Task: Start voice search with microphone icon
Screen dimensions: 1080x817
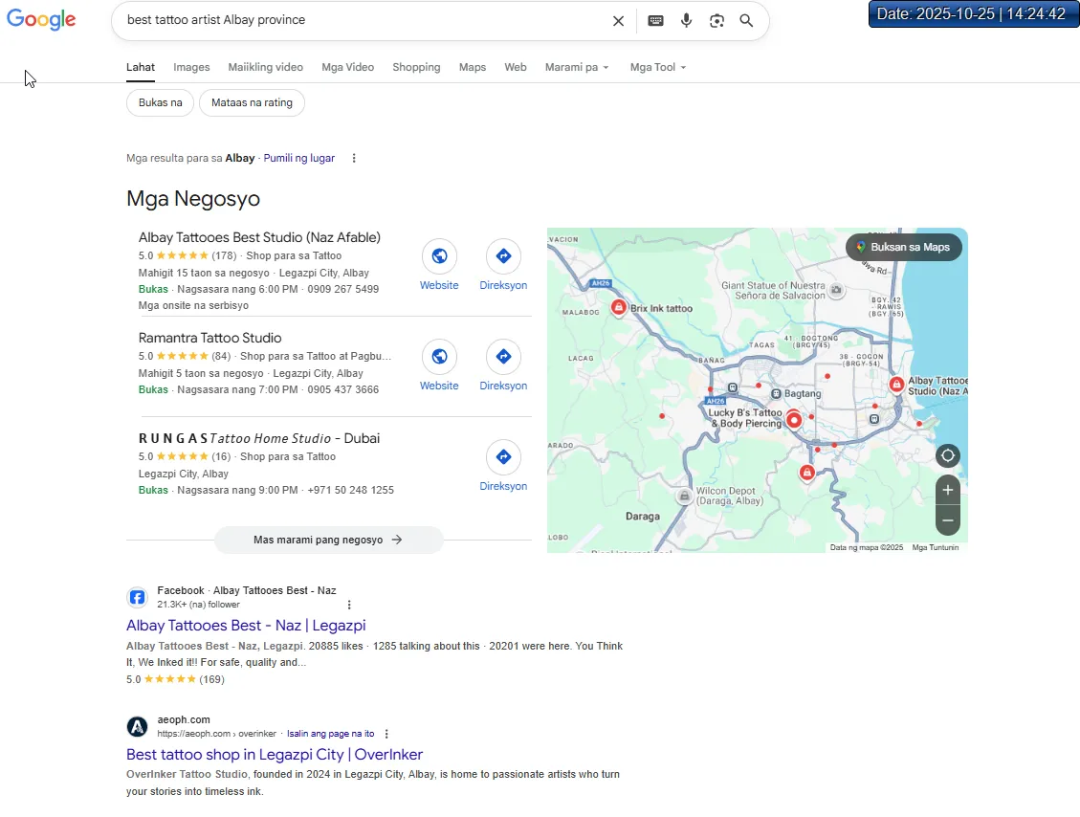Action: (x=686, y=21)
